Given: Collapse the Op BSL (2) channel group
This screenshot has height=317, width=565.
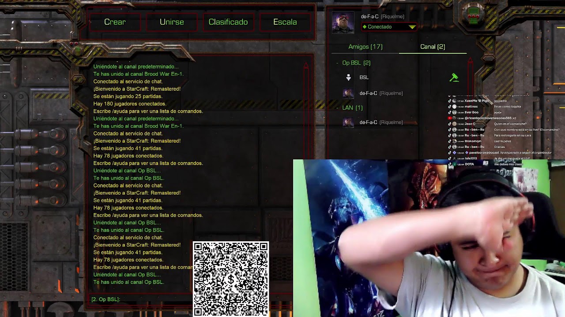Looking at the screenshot, I should pos(337,63).
